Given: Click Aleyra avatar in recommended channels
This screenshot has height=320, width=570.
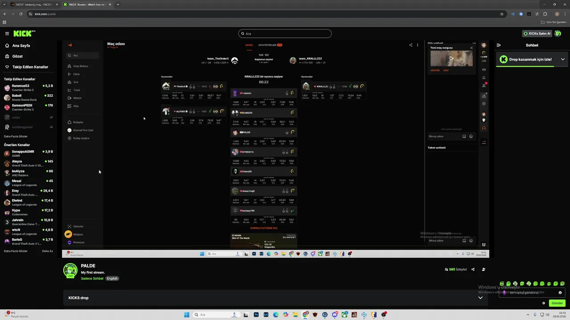Looking at the screenshot, I should coord(7,163).
